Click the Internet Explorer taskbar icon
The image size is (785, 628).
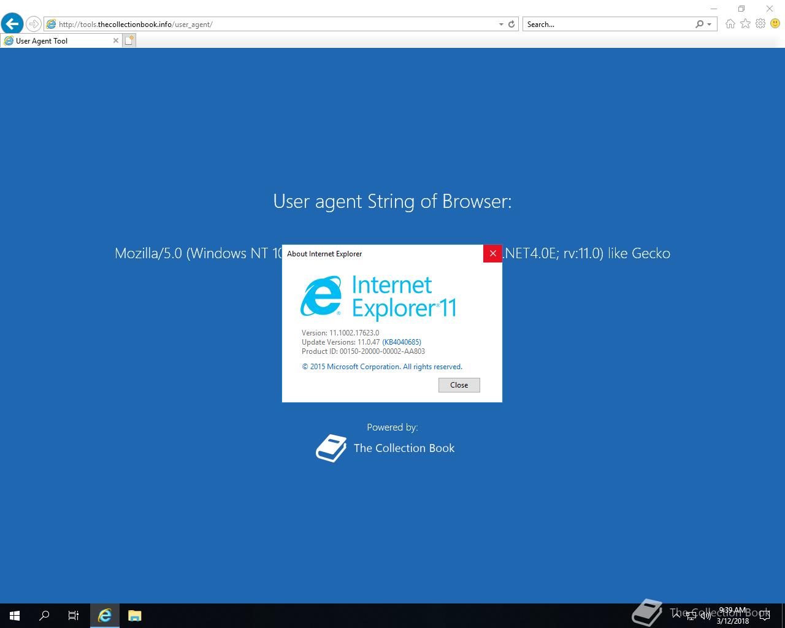105,616
